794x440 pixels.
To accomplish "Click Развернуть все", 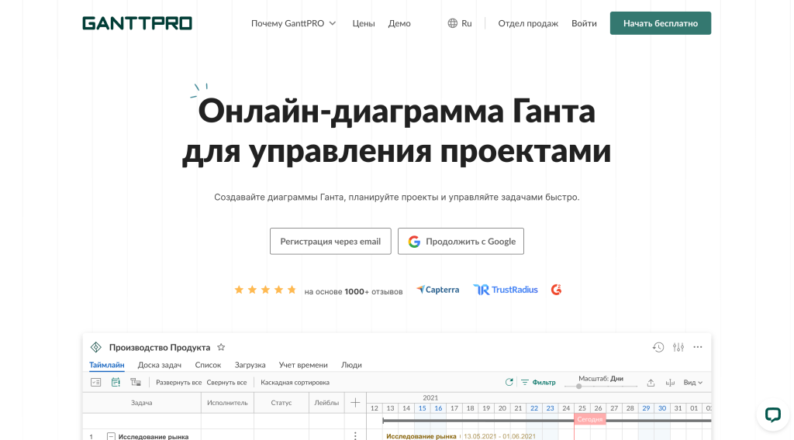I will click(179, 383).
